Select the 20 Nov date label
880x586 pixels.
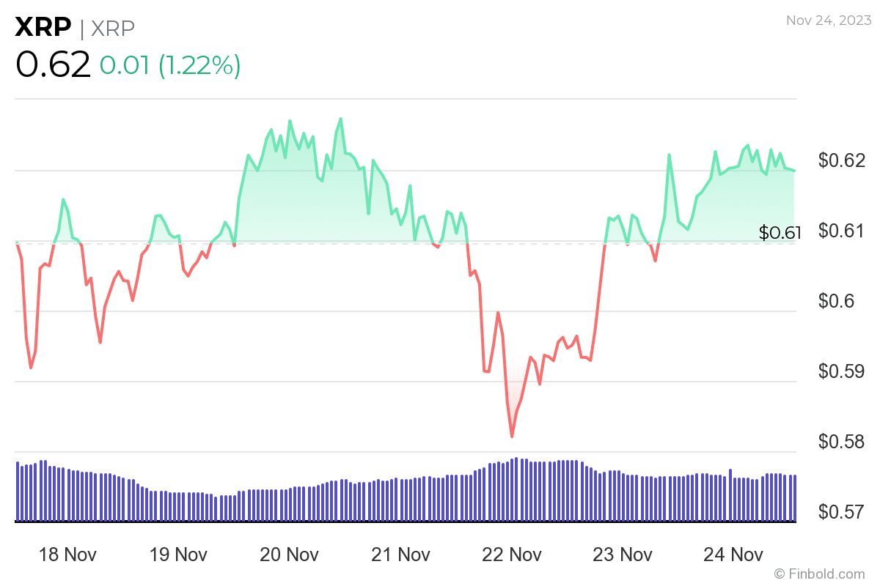(289, 554)
